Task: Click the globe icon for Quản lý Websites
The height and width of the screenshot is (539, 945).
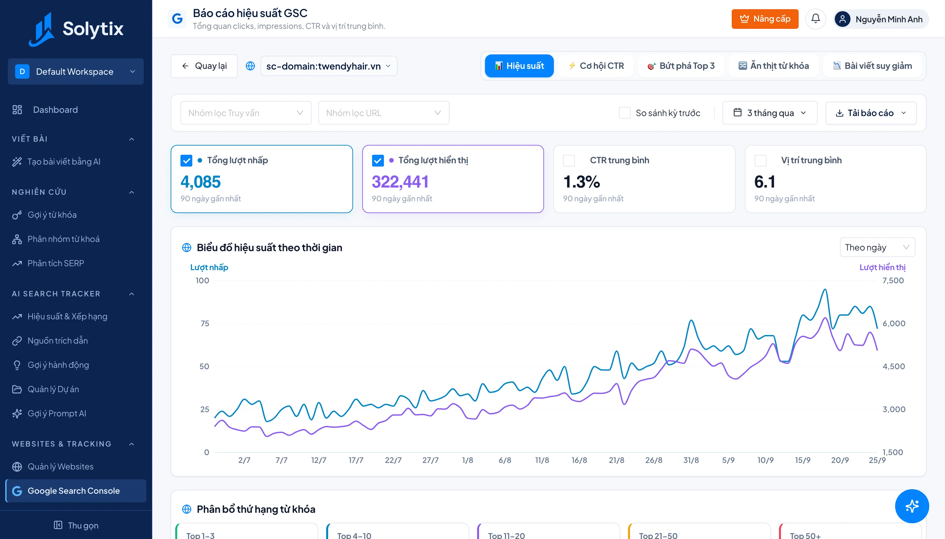Action: pos(17,467)
